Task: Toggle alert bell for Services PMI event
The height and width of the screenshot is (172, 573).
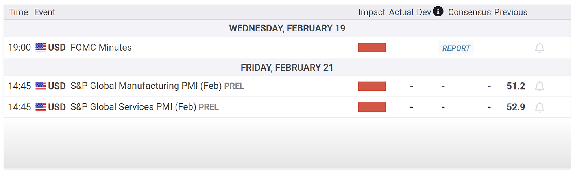Action: tap(540, 107)
